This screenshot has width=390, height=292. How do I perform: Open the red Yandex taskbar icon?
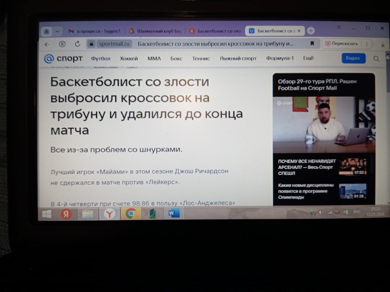point(66,214)
